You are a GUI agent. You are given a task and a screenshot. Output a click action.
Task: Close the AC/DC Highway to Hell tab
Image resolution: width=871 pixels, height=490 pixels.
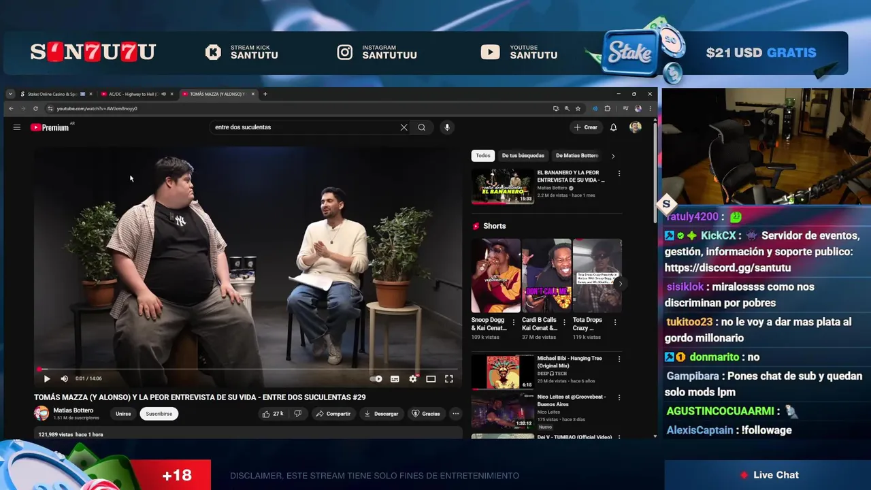(x=172, y=94)
